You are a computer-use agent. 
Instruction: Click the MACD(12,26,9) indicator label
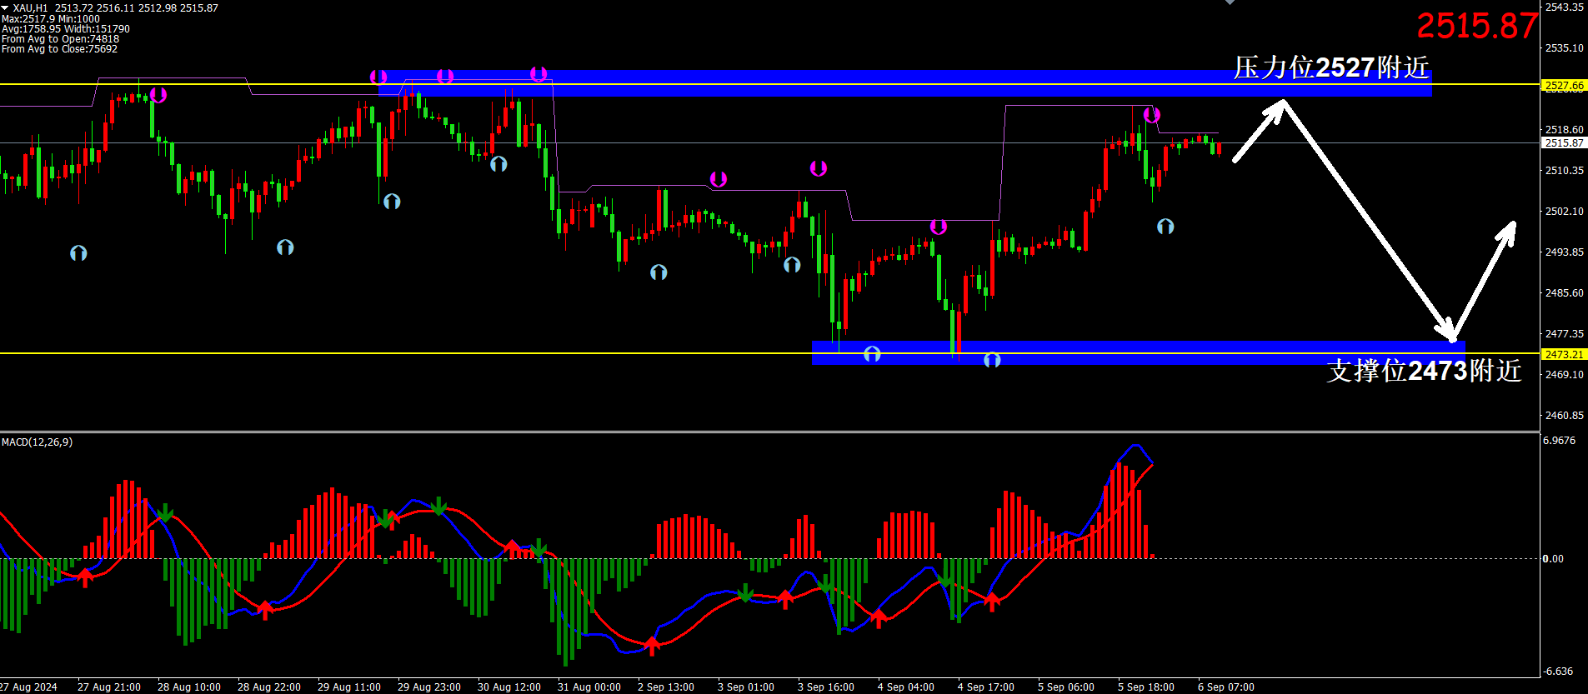tap(37, 442)
